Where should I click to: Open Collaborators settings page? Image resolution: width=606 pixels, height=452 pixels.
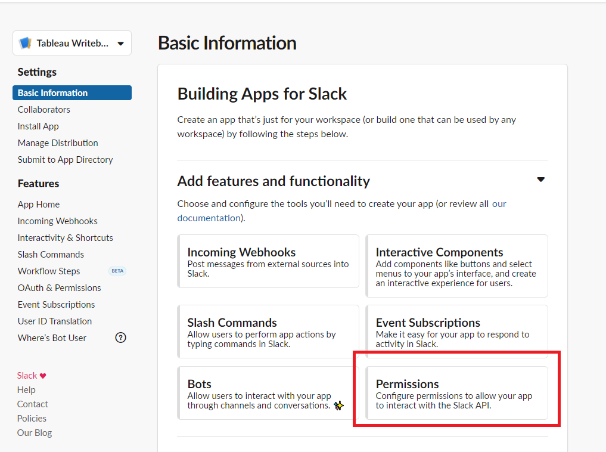43,110
